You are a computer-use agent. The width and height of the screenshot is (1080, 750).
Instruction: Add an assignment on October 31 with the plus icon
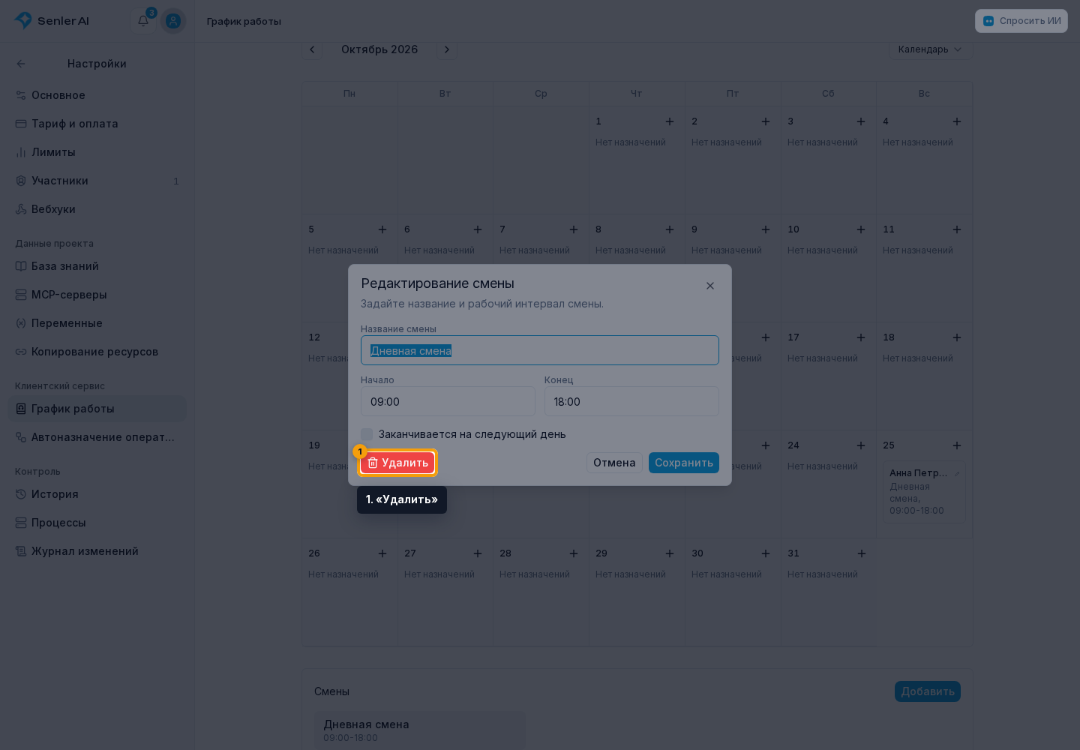click(862, 553)
